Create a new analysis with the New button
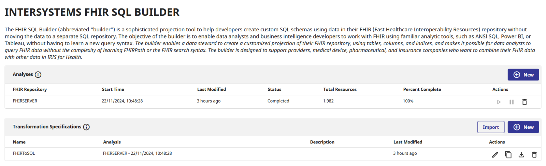 point(523,75)
